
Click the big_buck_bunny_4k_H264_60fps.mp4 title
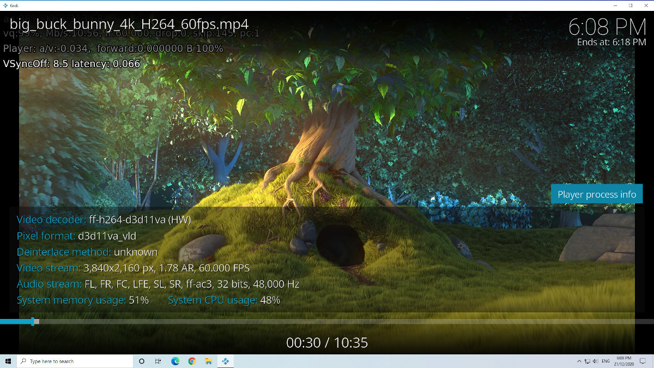[129, 24]
